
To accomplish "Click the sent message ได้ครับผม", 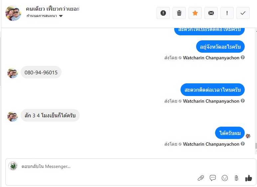I will click(230, 133).
